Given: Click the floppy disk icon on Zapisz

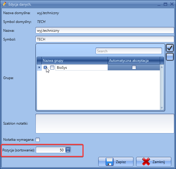Looking at the screenshot, I should point(109,162).
